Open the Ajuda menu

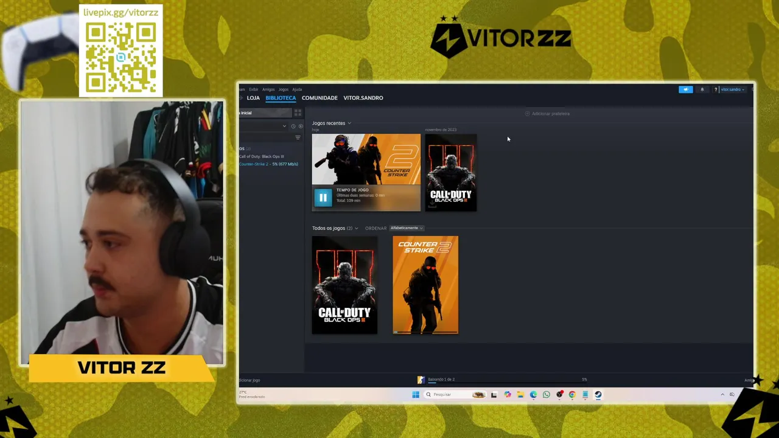[x=297, y=89]
